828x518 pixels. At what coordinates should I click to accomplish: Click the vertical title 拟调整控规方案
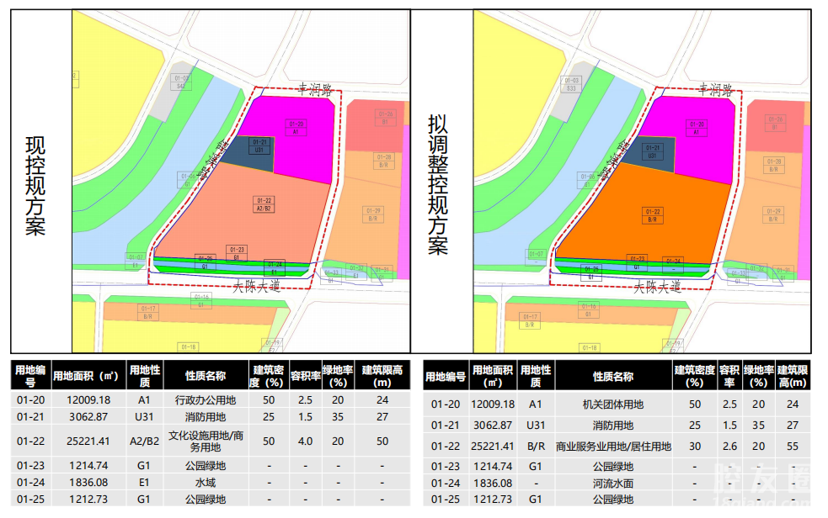pos(439,185)
